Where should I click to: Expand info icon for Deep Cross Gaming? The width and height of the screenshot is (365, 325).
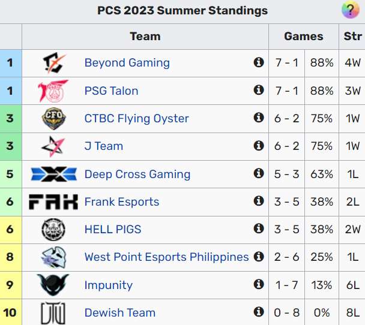259,173
